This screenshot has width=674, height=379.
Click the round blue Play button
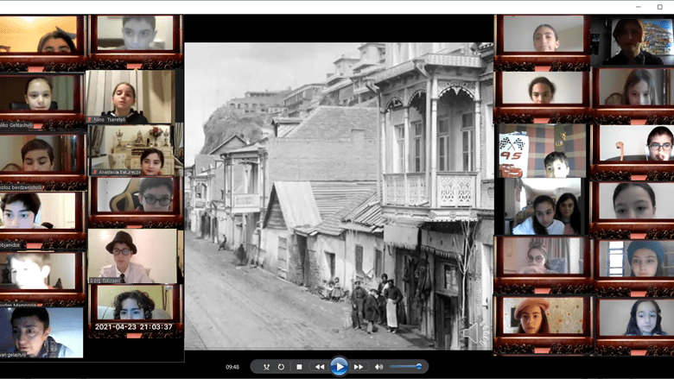tap(339, 367)
